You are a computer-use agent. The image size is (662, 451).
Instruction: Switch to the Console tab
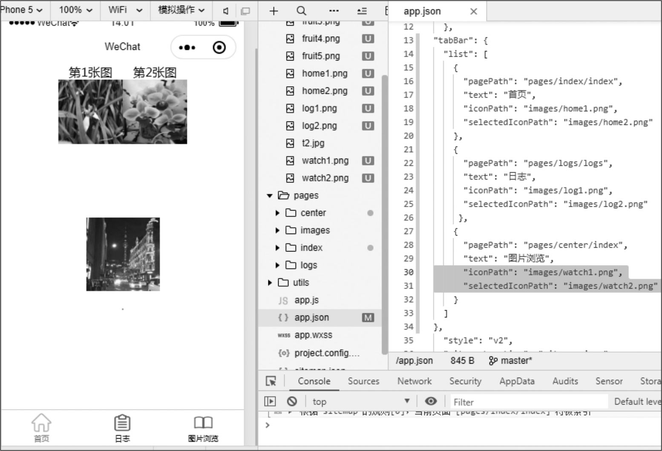pyautogui.click(x=314, y=381)
